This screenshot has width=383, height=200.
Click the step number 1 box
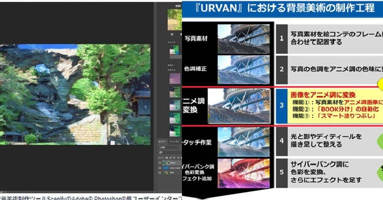pyautogui.click(x=282, y=39)
